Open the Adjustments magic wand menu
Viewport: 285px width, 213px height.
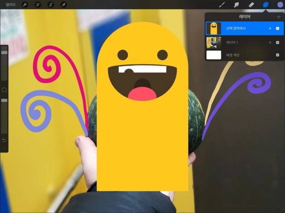click(38, 5)
